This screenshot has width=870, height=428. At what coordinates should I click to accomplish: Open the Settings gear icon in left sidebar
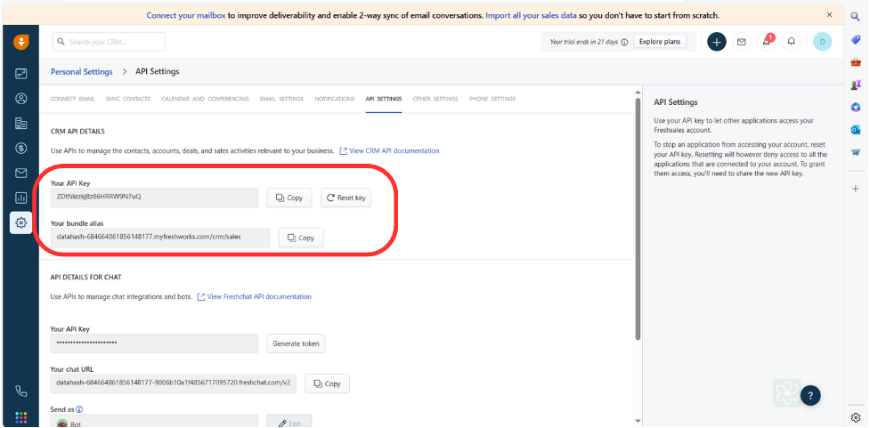tap(21, 222)
